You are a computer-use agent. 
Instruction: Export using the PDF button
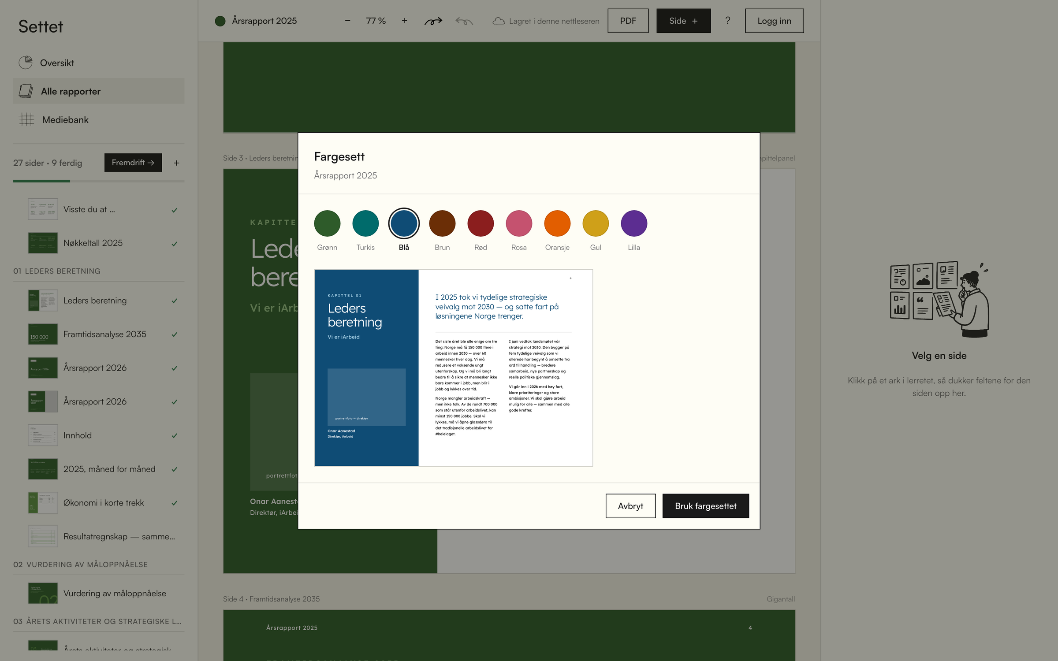click(628, 21)
